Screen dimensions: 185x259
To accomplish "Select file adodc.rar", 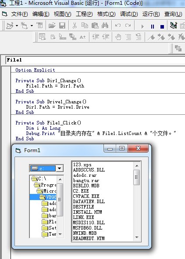I will coord(85,175).
